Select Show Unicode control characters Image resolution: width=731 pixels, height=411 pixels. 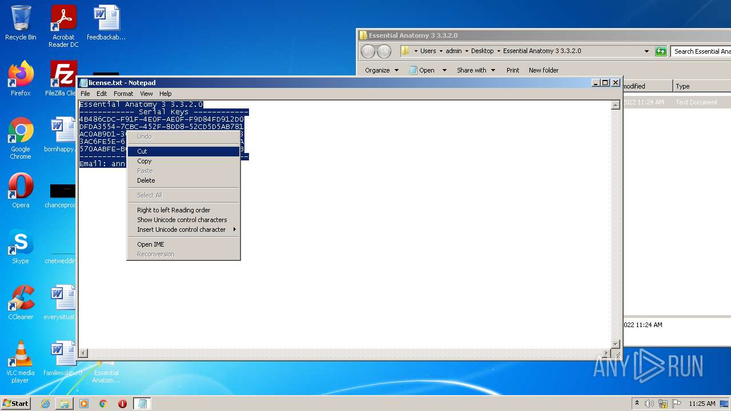[183, 220]
